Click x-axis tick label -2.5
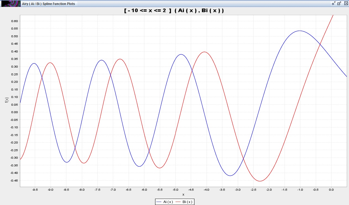Viewport: 349px width, 205px height. point(253,190)
